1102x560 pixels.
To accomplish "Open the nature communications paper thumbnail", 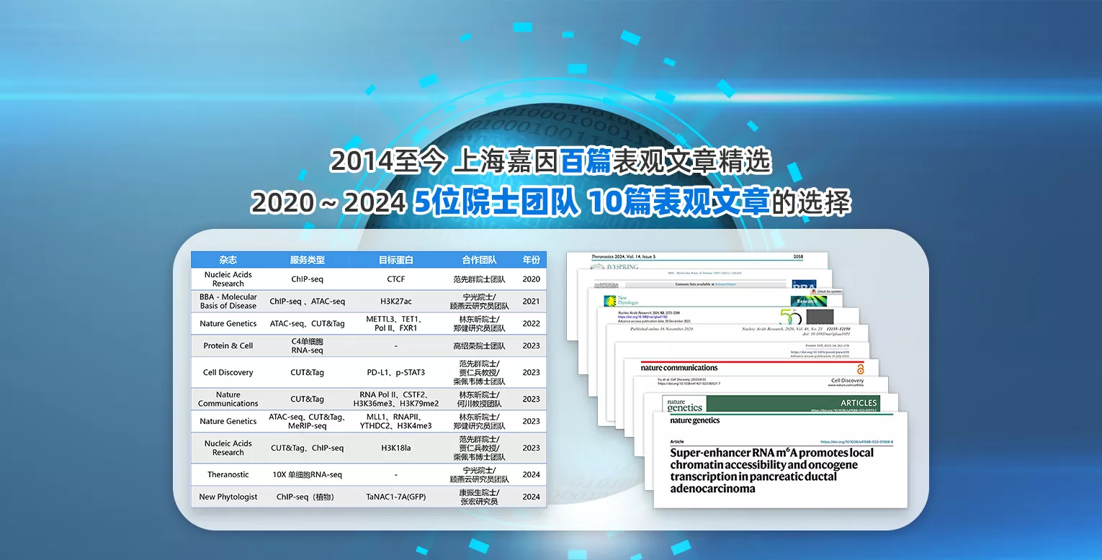I will pyautogui.click(x=679, y=368).
